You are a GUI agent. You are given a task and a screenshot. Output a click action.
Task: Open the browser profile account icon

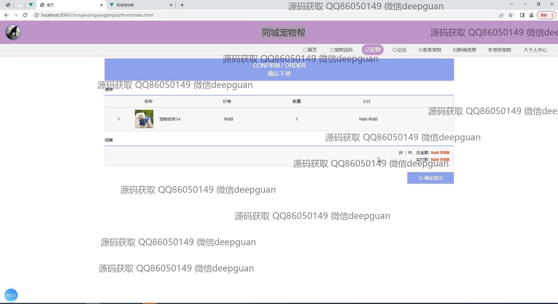(x=531, y=15)
